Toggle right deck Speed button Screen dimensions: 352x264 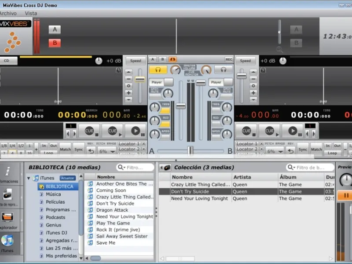click(x=245, y=61)
